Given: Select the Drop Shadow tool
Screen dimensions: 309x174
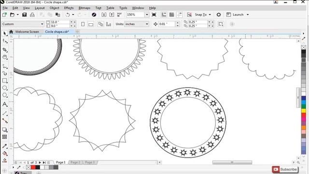Looking at the screenshot, I should coord(5,130).
